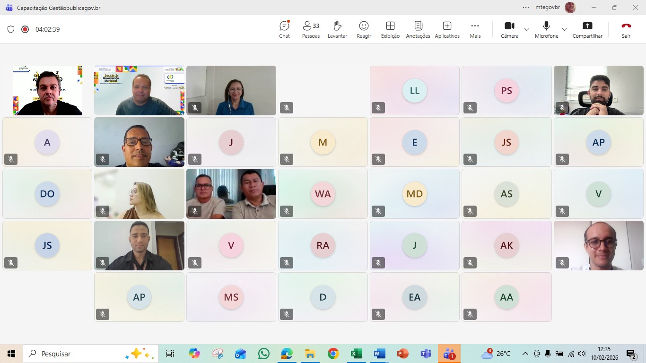Show hidden system tray icons chevron
This screenshot has height=363, width=646.
tap(525, 354)
